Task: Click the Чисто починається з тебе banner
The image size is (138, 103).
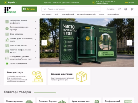Action: [x=87, y=43]
